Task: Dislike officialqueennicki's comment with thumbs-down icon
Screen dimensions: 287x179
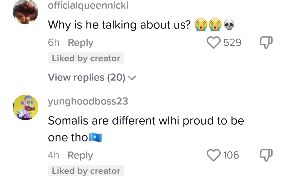Action: pos(266,42)
